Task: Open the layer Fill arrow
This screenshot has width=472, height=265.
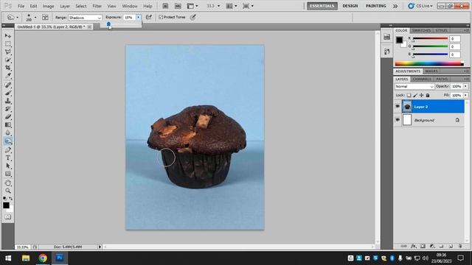Action: [465, 95]
